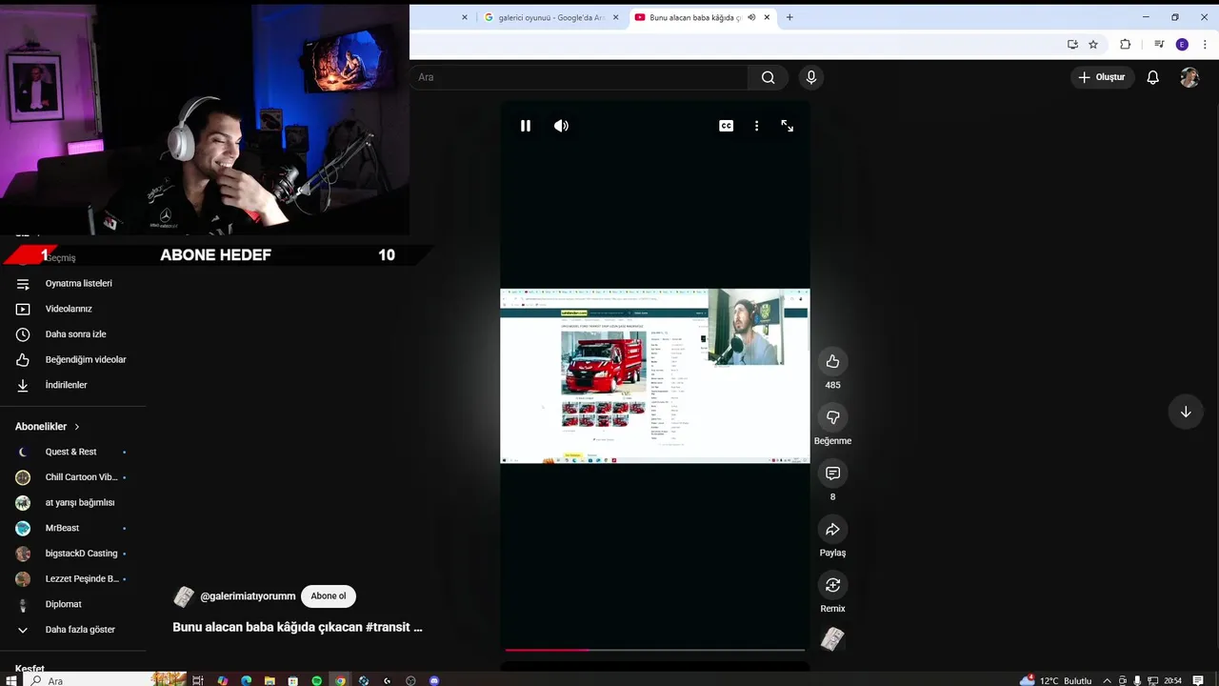Open Chrome extensions puzzle icon
The height and width of the screenshot is (686, 1219).
(x=1125, y=44)
